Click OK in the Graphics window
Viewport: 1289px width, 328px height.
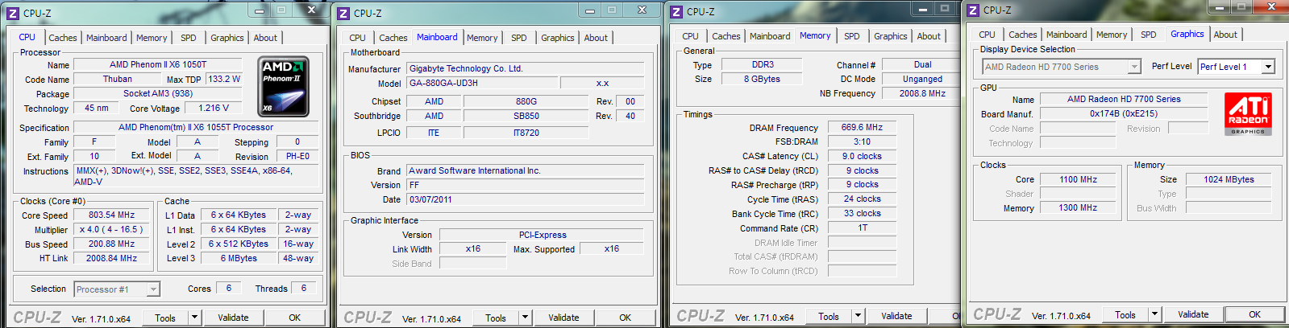(x=1255, y=314)
